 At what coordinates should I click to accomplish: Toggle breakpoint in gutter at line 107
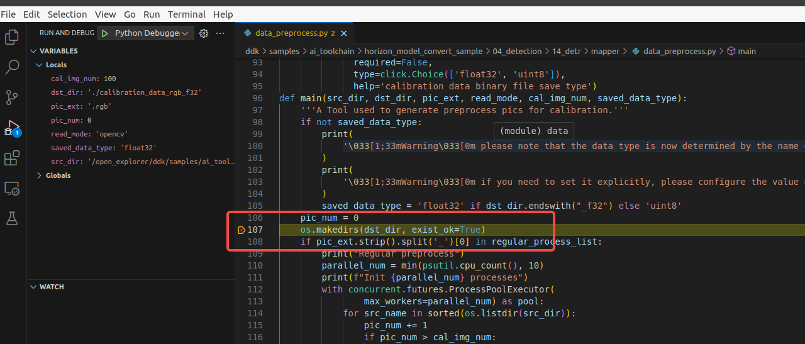click(241, 230)
